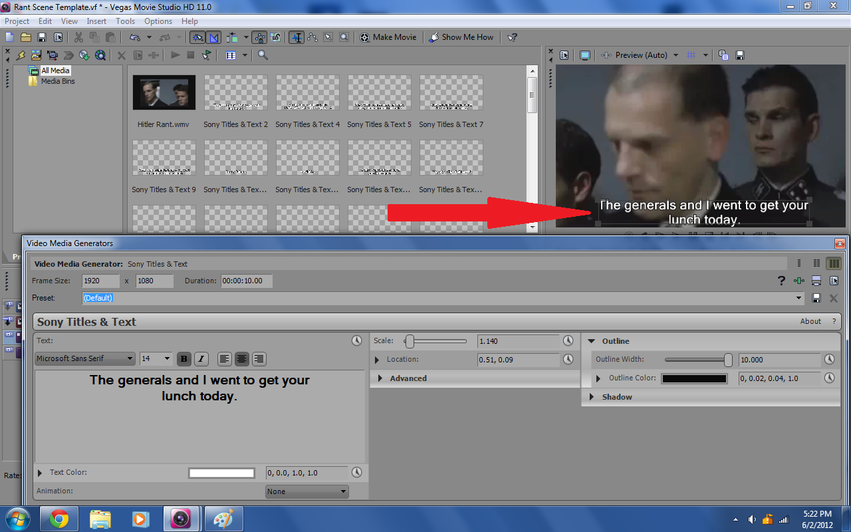Click the Cut scissors icon
Screen dimensions: 851x532
(78, 37)
